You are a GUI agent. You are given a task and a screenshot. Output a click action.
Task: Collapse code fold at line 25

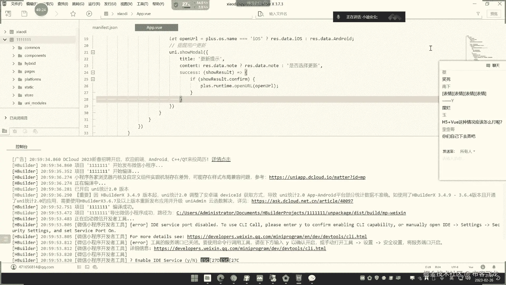(93, 79)
